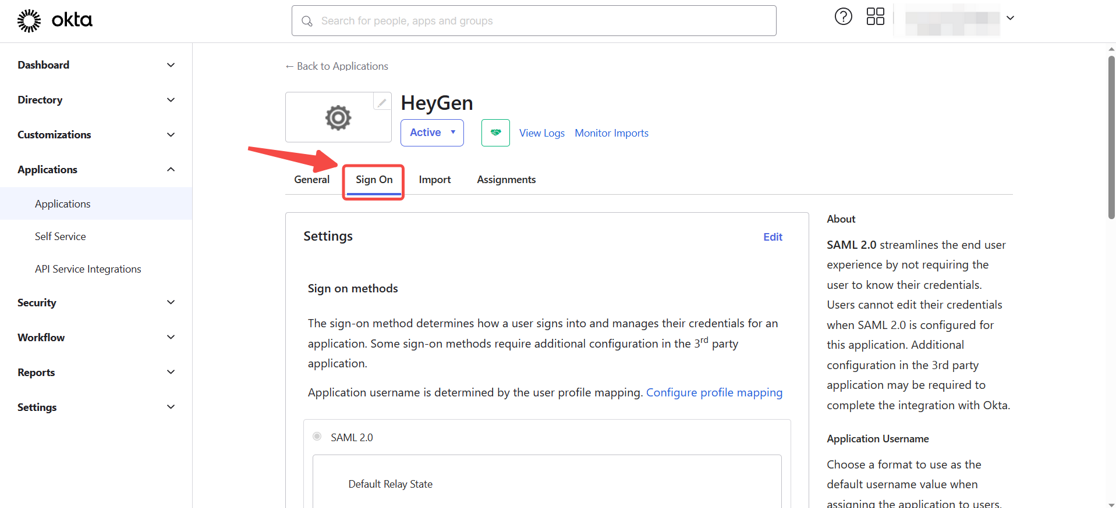Open Configure profile mapping link
The height and width of the screenshot is (508, 1116).
[714, 392]
